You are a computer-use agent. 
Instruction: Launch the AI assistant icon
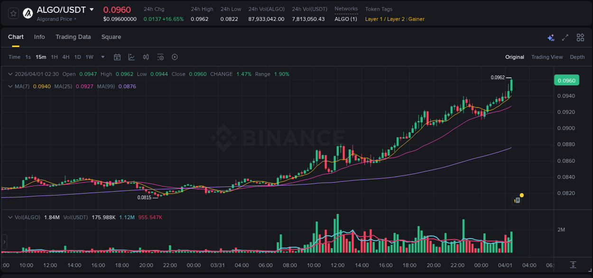(551, 37)
